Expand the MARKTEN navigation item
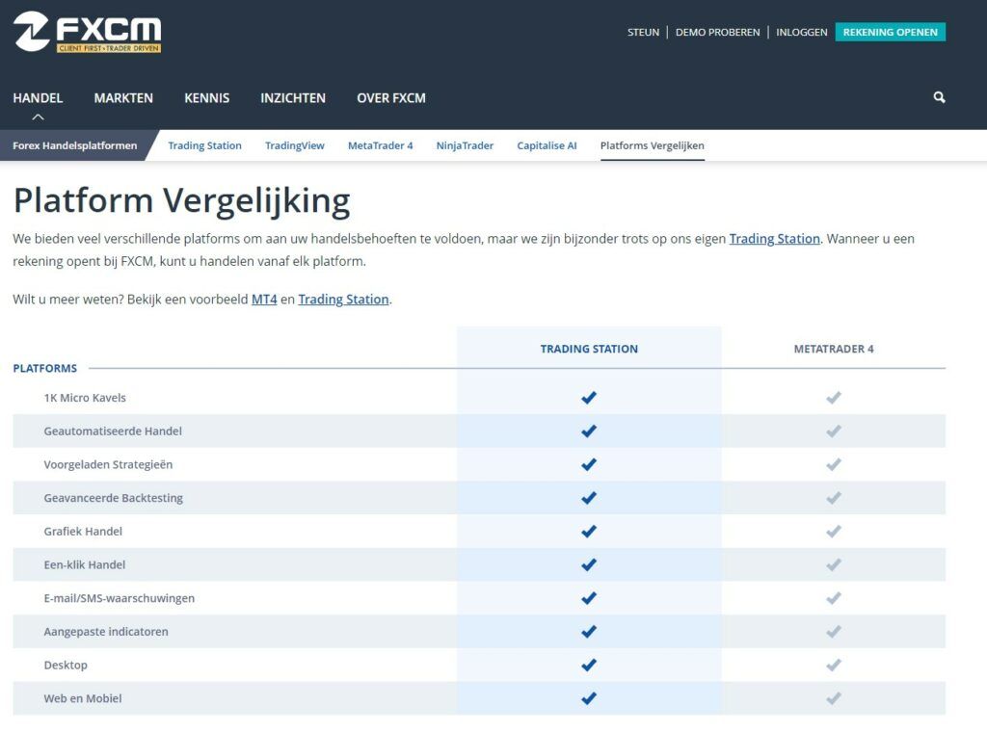This screenshot has height=732, width=987. coord(123,97)
